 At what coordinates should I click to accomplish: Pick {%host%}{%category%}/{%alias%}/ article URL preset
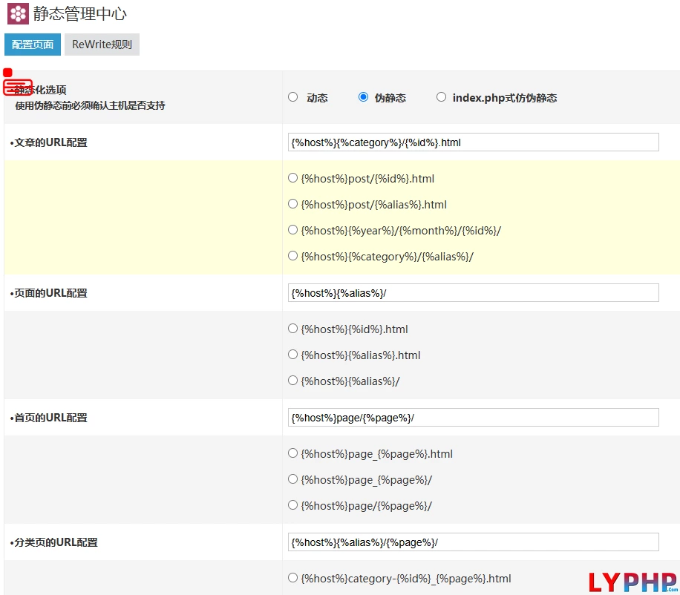point(292,256)
